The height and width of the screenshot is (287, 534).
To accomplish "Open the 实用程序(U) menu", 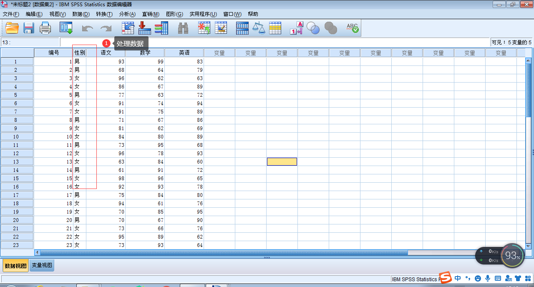I will tap(203, 14).
